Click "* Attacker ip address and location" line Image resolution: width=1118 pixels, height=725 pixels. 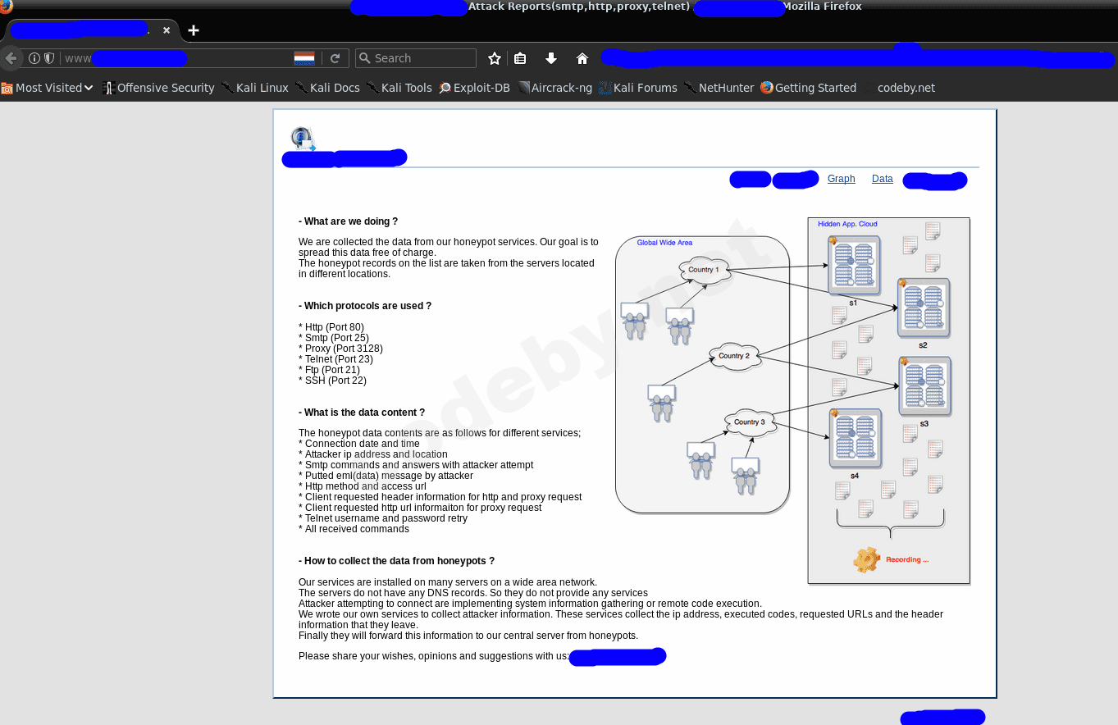[x=373, y=454]
